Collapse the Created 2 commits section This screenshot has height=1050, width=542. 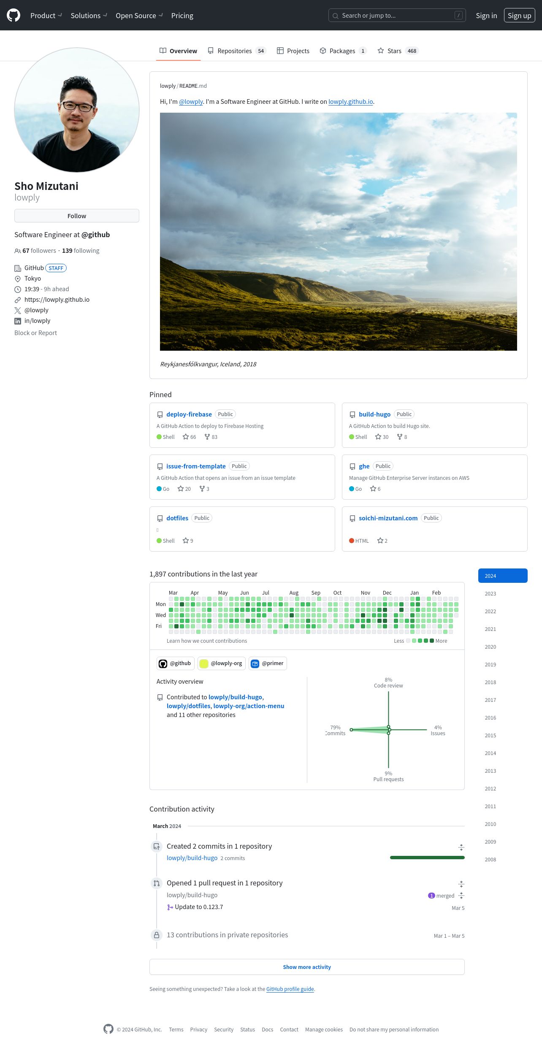pyautogui.click(x=461, y=847)
